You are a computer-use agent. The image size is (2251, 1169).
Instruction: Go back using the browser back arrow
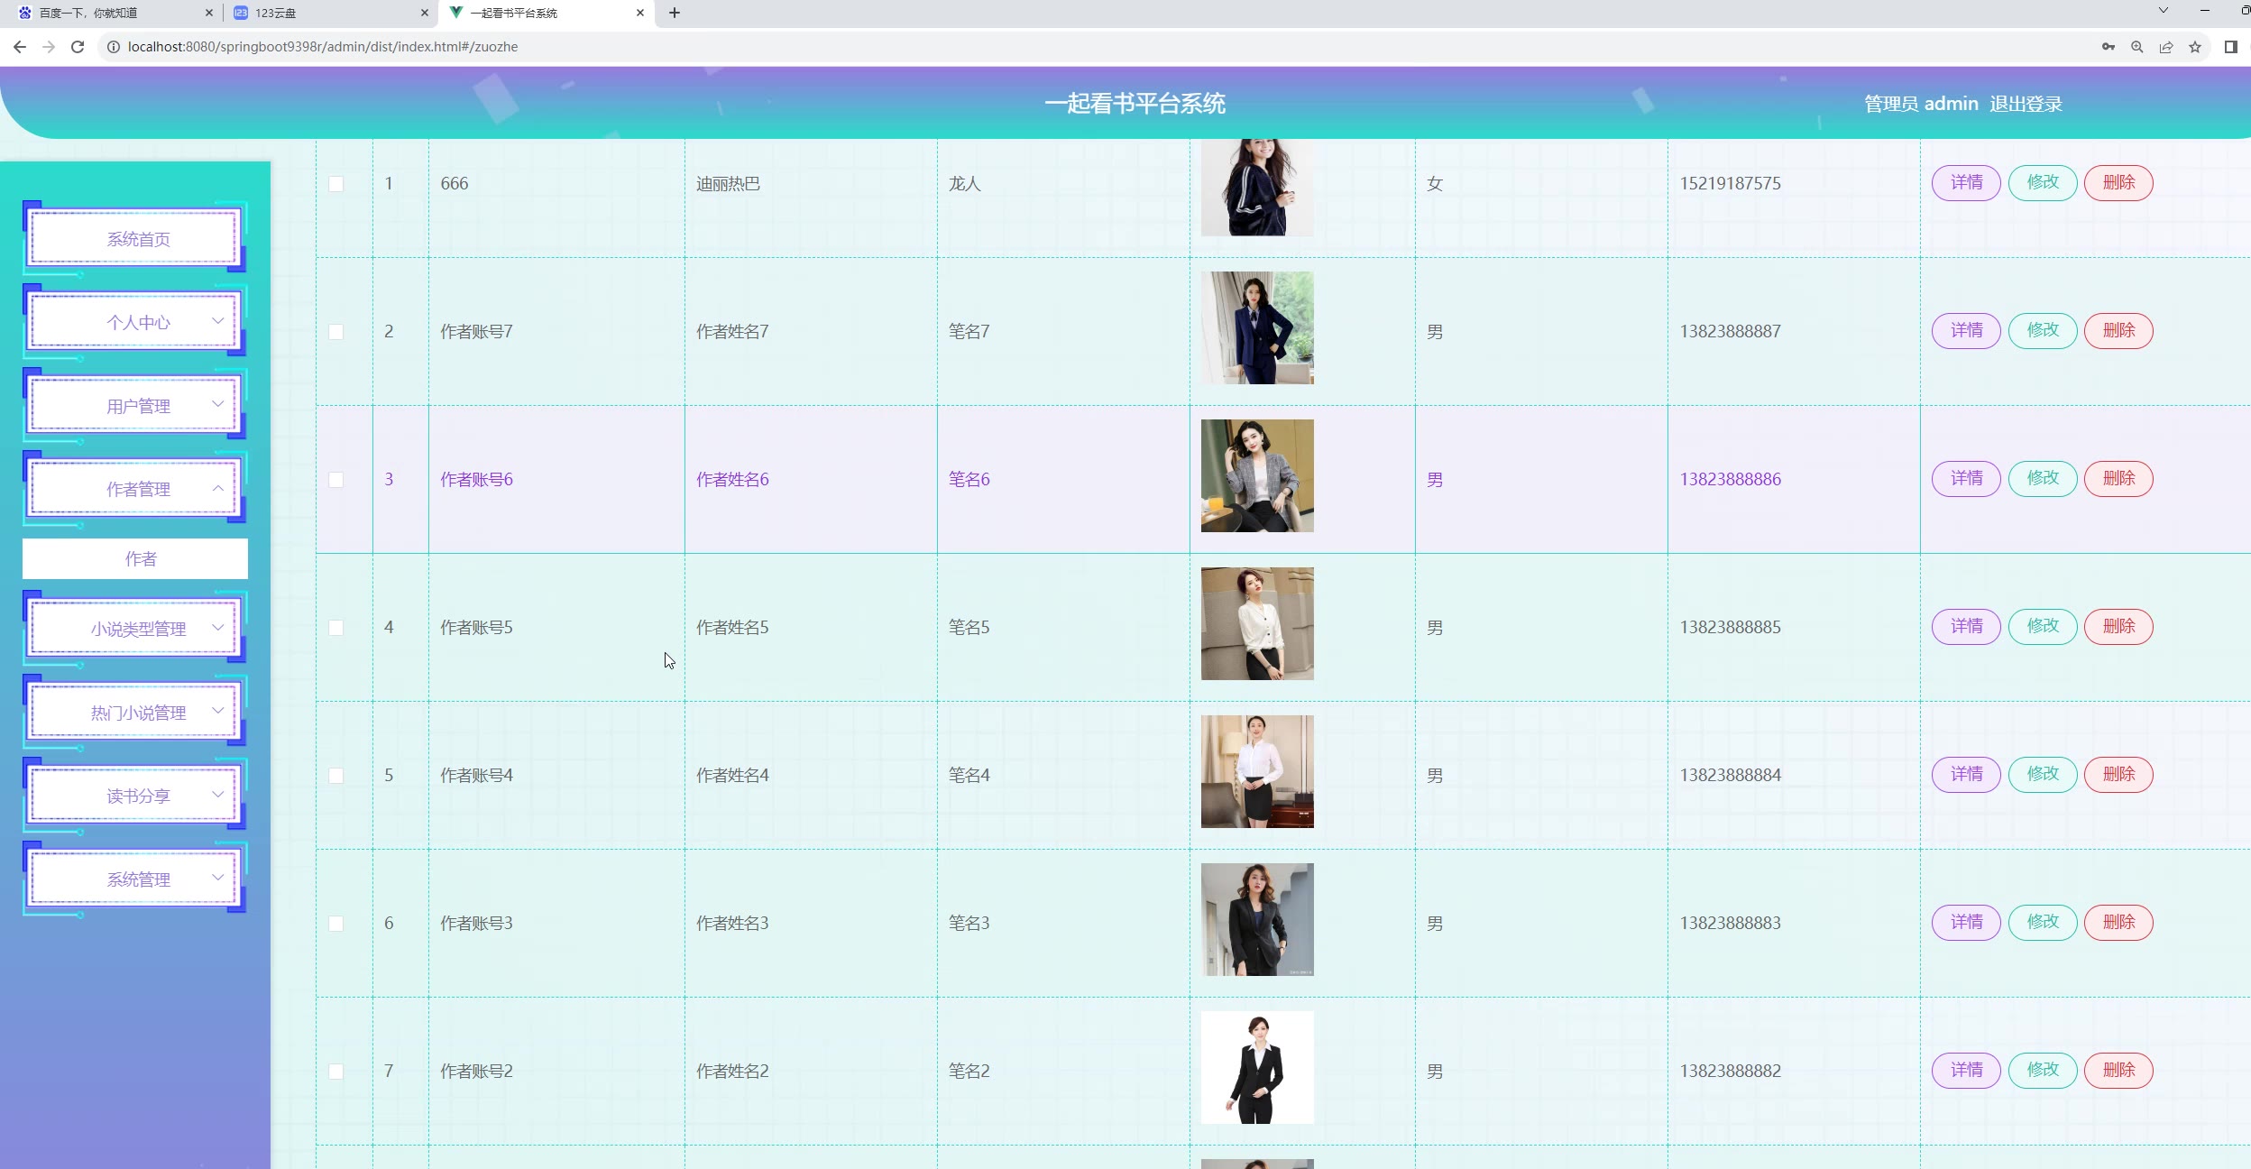20,47
